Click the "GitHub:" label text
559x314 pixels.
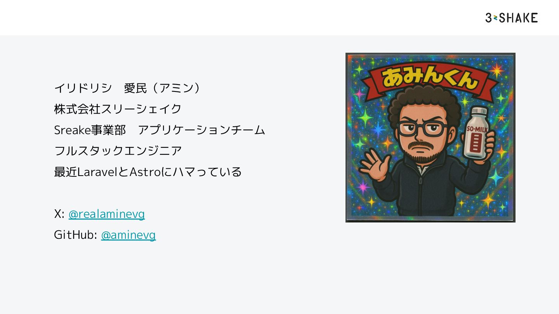(75, 235)
